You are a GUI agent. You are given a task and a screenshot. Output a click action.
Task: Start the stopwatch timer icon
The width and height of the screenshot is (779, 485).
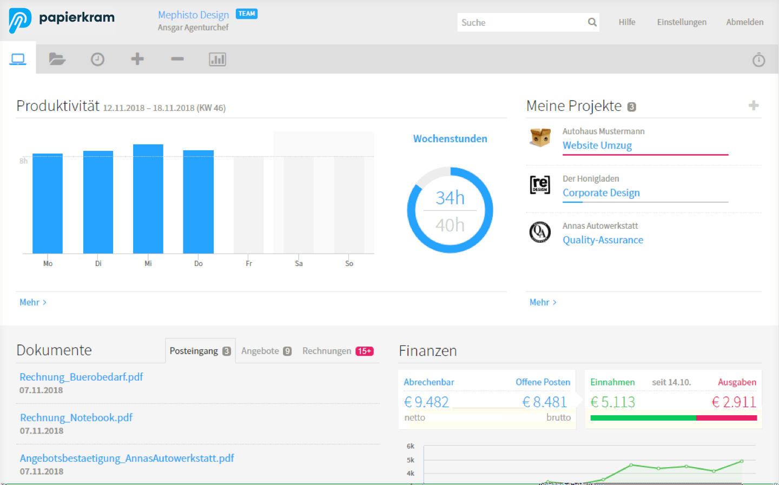coord(758,59)
